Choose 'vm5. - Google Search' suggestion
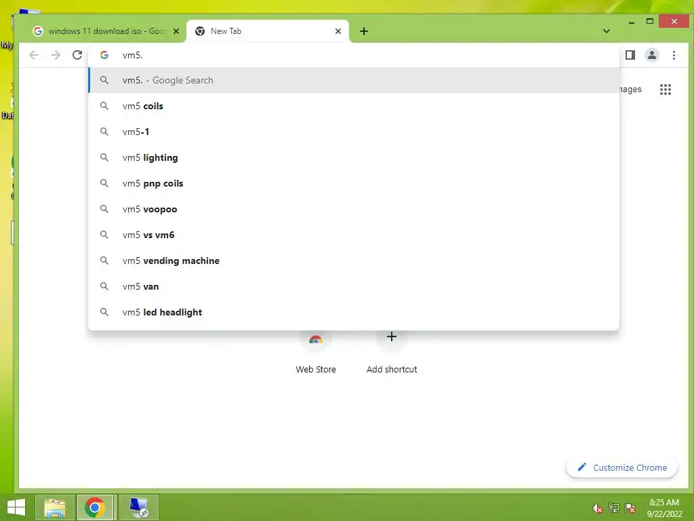 [354, 80]
